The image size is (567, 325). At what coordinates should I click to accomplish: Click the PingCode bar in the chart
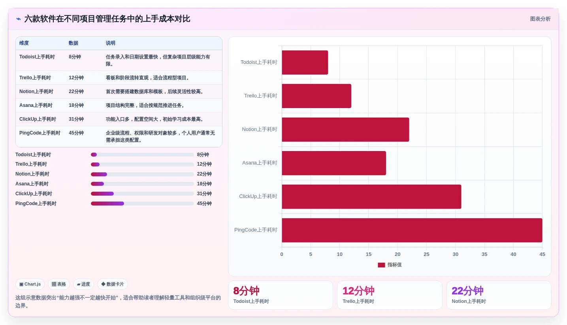tap(412, 230)
